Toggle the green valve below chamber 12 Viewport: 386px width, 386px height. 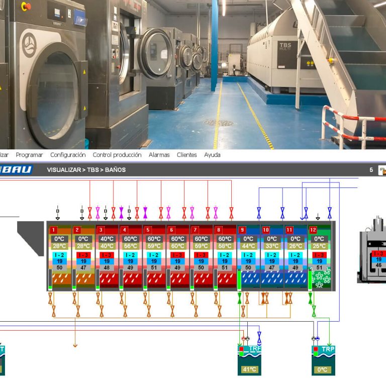coord(311,299)
